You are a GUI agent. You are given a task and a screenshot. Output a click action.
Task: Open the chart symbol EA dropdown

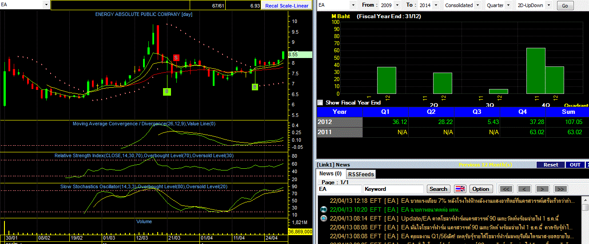[x=47, y=4]
